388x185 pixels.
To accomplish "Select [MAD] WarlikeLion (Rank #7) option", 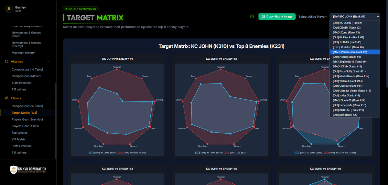I will (x=355, y=52).
